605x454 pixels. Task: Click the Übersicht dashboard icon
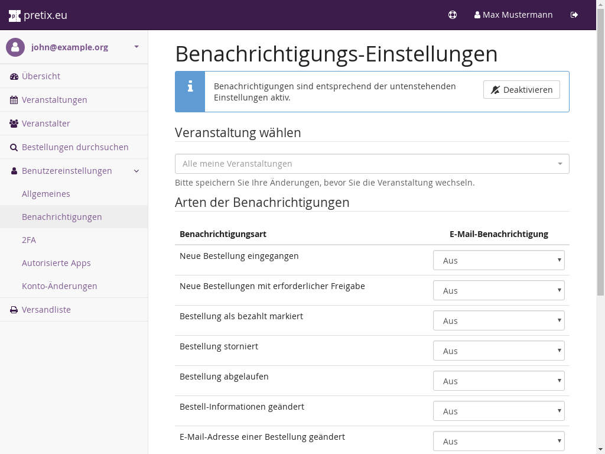click(14, 76)
